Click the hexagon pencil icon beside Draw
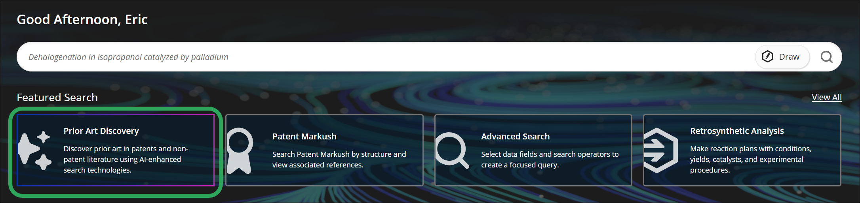 point(767,57)
